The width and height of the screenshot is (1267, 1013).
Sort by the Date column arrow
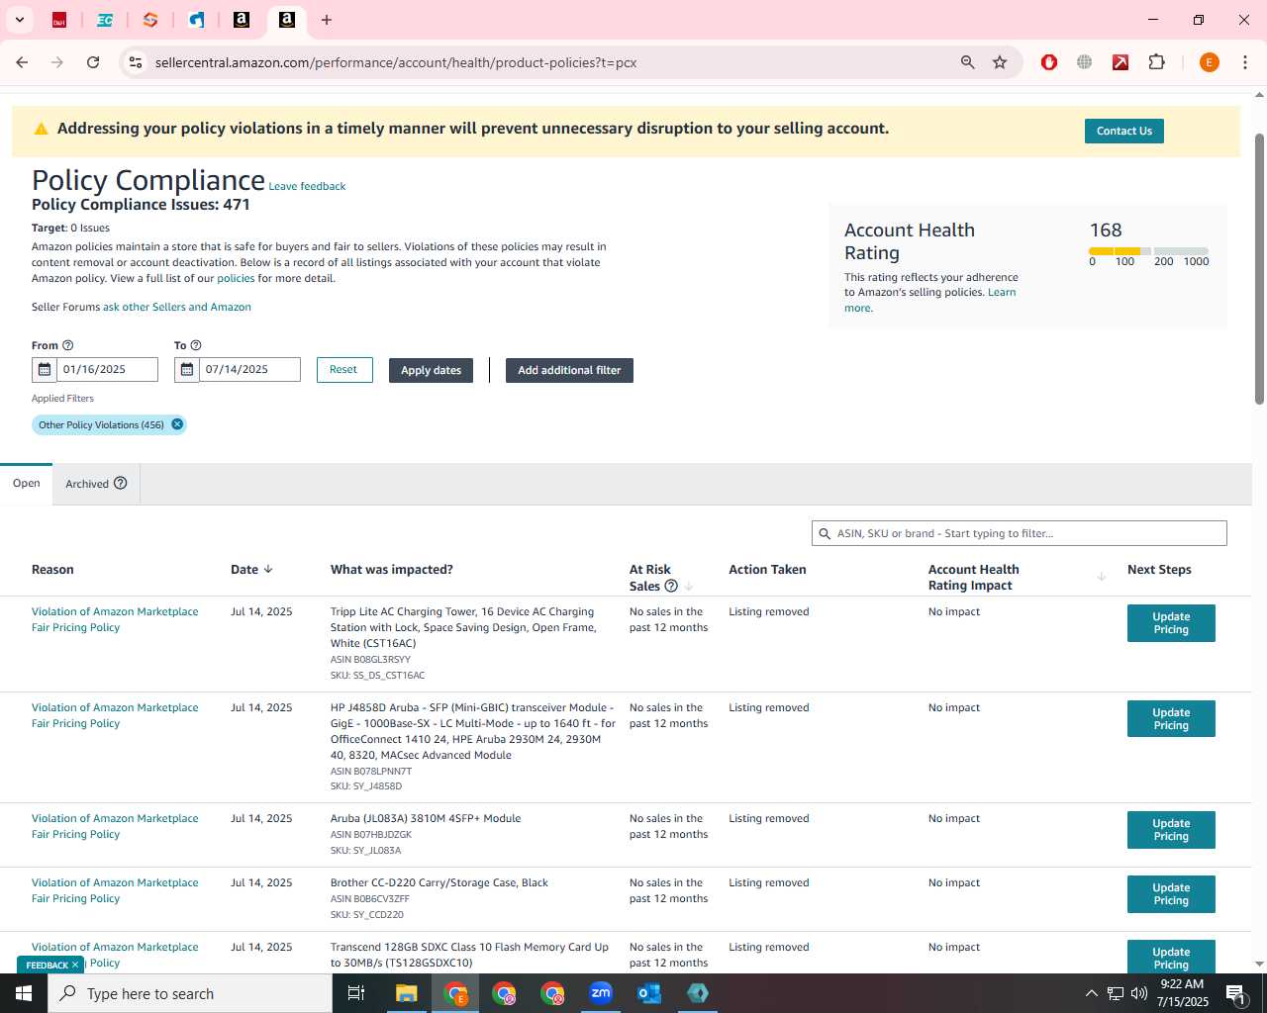click(268, 569)
